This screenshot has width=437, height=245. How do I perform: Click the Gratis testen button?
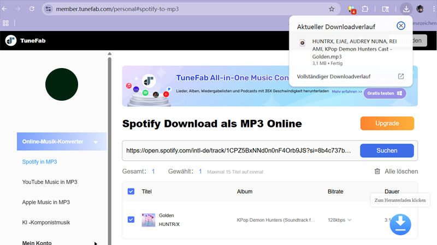click(x=385, y=93)
